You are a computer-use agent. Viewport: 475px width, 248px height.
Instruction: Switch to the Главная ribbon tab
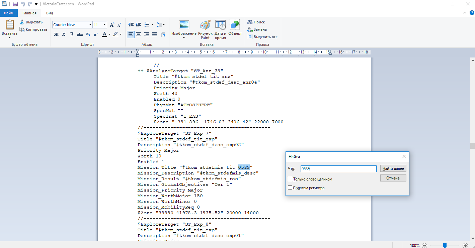pyautogui.click(x=29, y=13)
